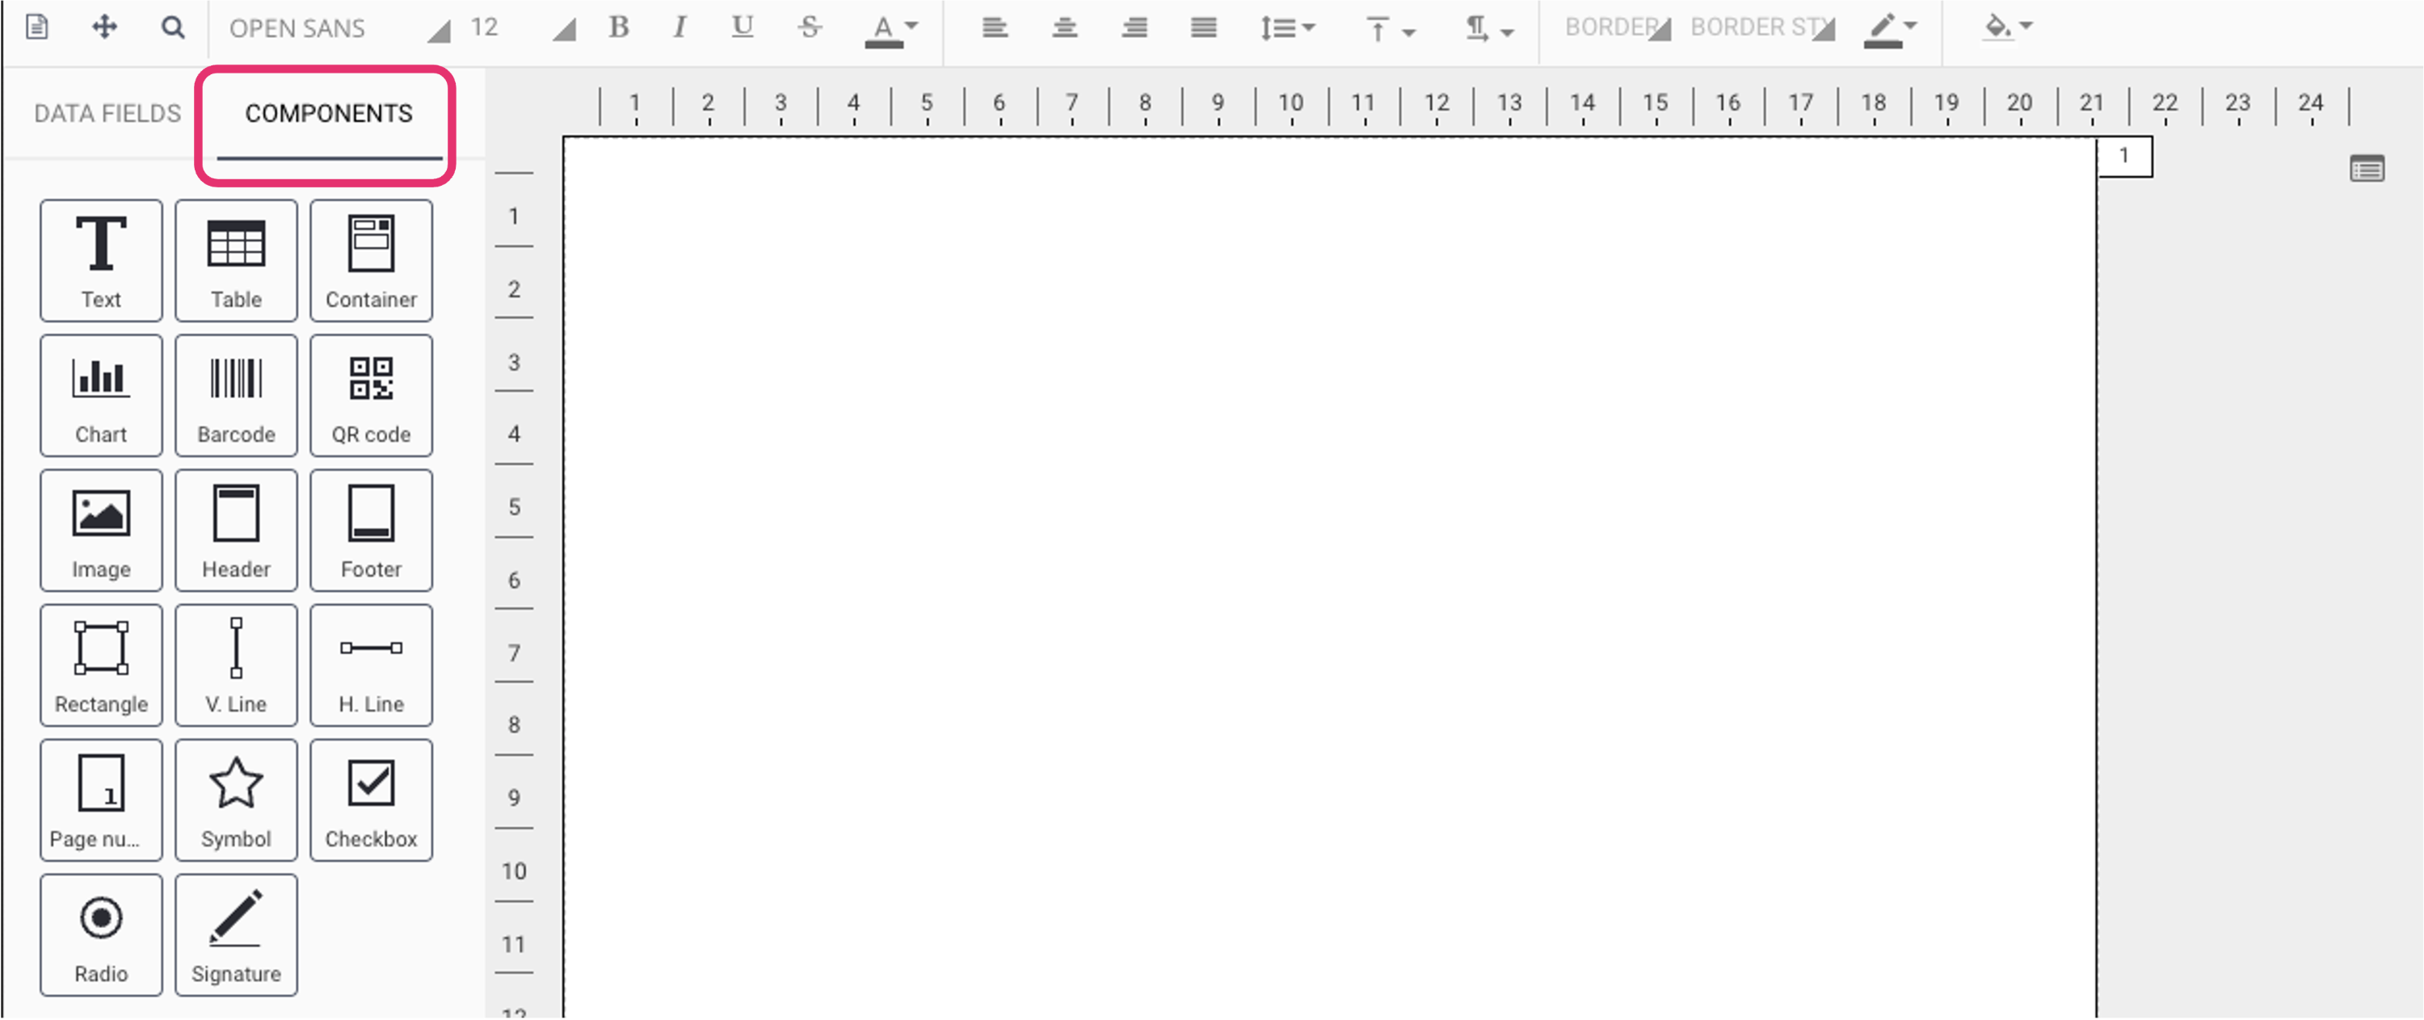Add a Chart component
This screenshot has width=2424, height=1020.
(100, 394)
